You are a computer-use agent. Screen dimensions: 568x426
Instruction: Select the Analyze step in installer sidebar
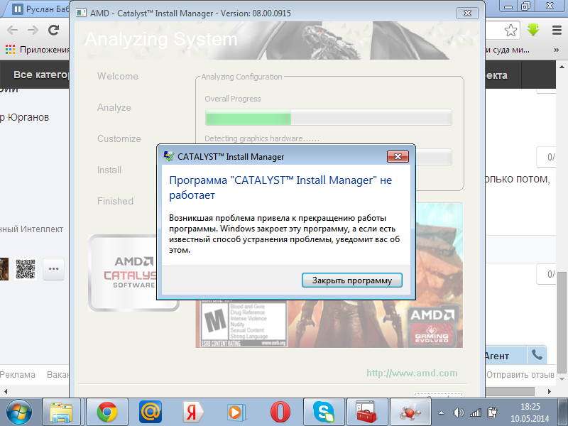tap(114, 108)
